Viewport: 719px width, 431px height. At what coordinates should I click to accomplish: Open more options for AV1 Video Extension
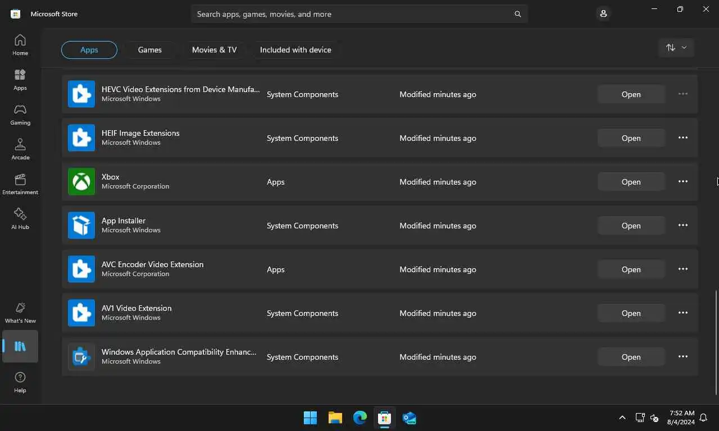[x=683, y=313]
